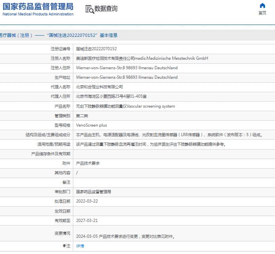Open the 数据查询 search icon
Screen dimensions: 275x254
[90, 9]
